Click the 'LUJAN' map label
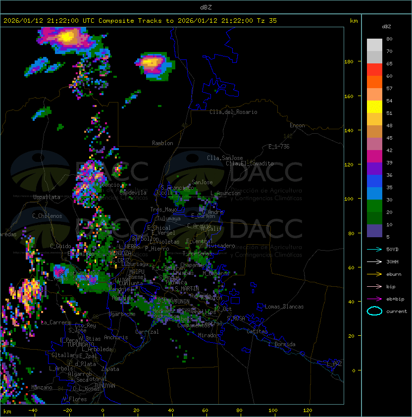Viewport: 412px width, 417px height. [x=123, y=280]
